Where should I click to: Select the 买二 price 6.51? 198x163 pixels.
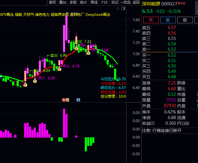[x=172, y=61]
